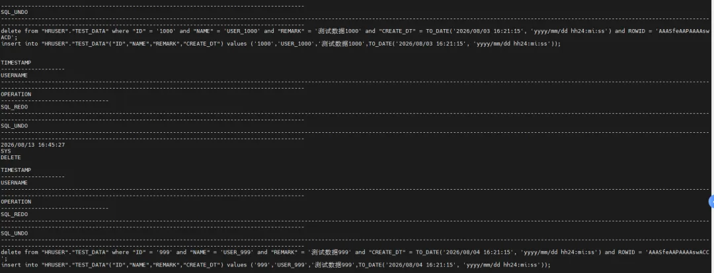Click the OPERATION header in the block after DELETE
This screenshot has height=273, width=714.
(x=16, y=202)
